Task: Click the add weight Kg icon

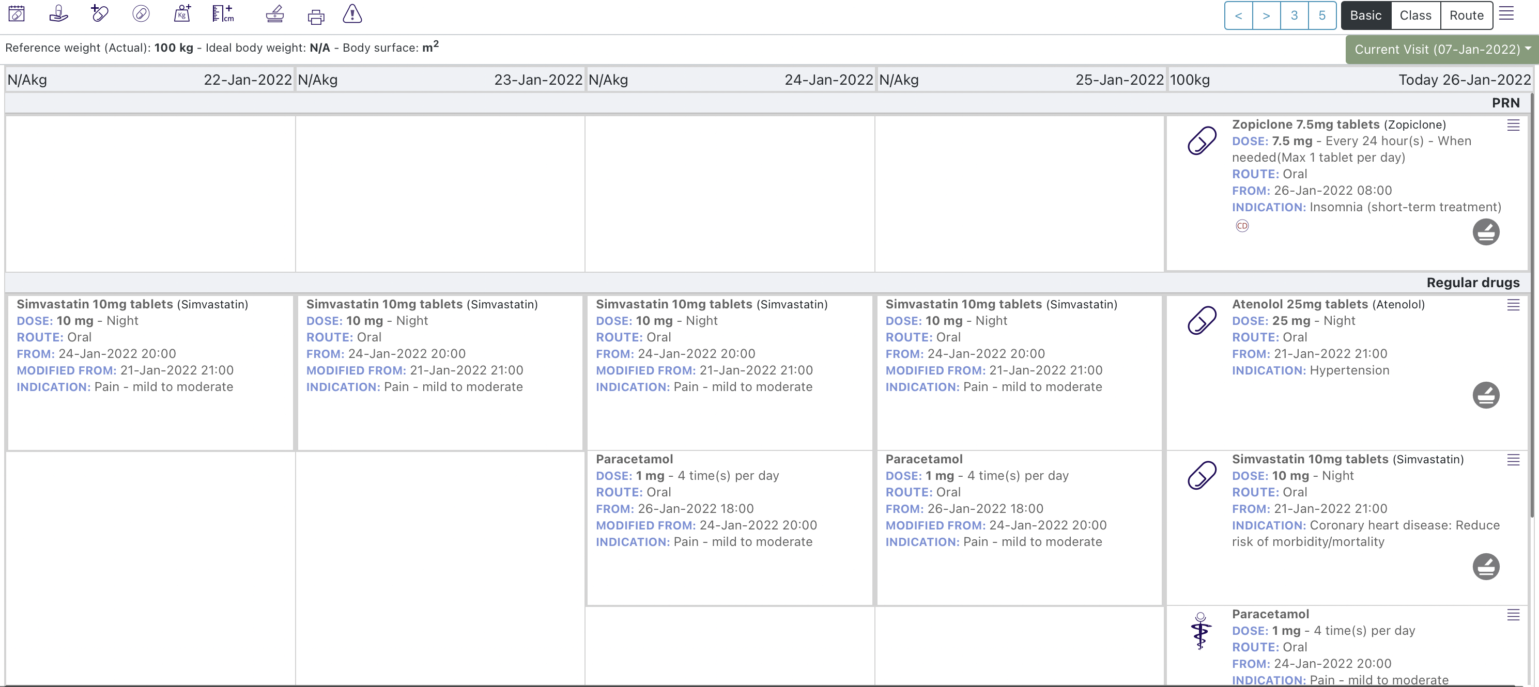Action: click(x=182, y=14)
